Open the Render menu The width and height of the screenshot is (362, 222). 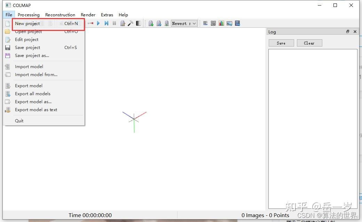point(88,15)
